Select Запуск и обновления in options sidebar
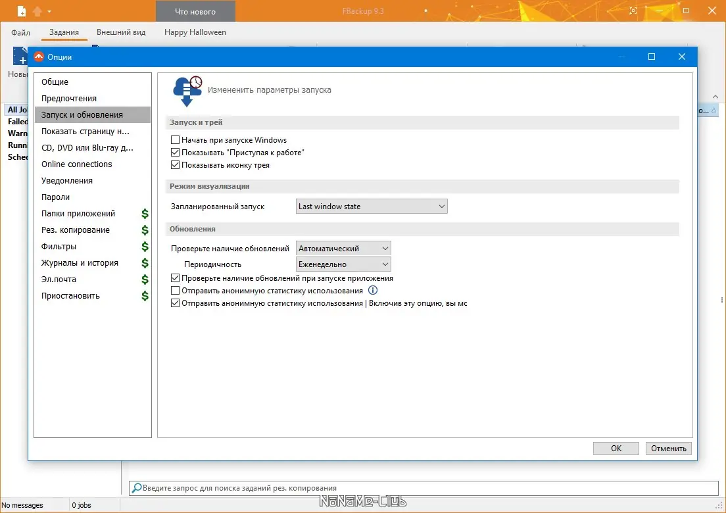Viewport: 726px width, 513px height. (x=93, y=115)
